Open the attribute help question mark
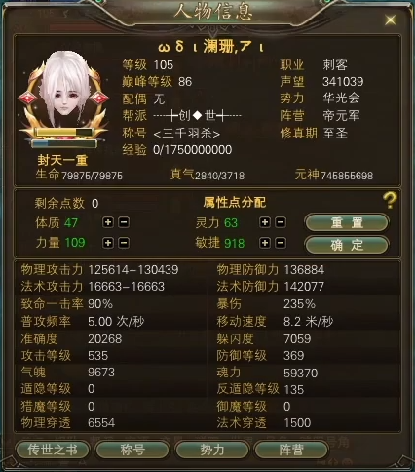Image resolution: width=415 pixels, height=472 pixels. [390, 200]
